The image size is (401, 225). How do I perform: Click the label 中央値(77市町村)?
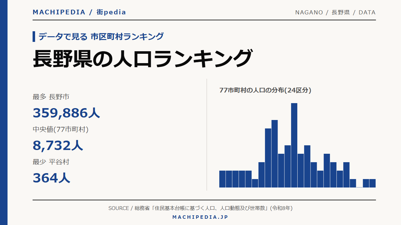click(x=60, y=129)
